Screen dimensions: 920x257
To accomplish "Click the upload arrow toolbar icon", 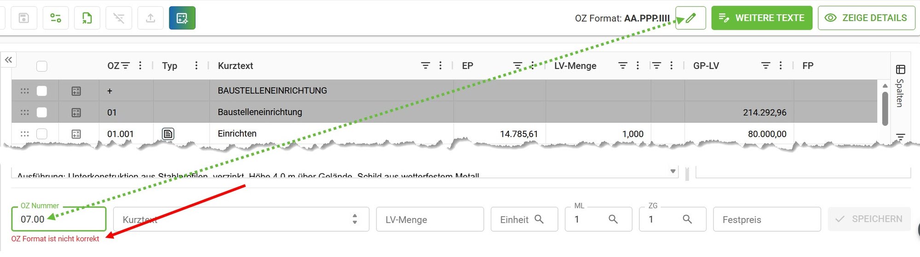I will [150, 18].
